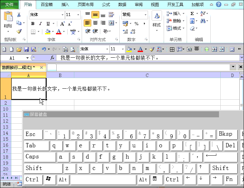244x188 pixels.
Task: Toggle top vertical alignment
Action: click(x=88, y=15)
